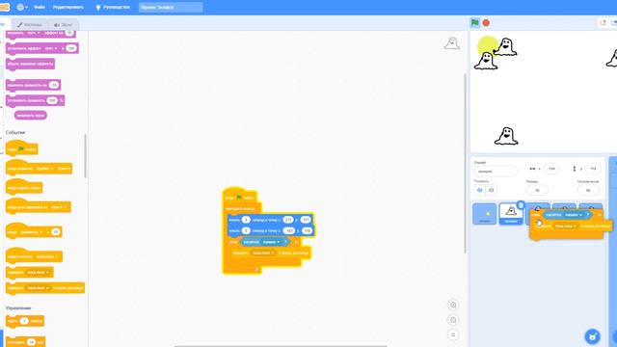Open message dropdown in palette broadcast block
This screenshot has width=617, height=347.
click(x=39, y=272)
